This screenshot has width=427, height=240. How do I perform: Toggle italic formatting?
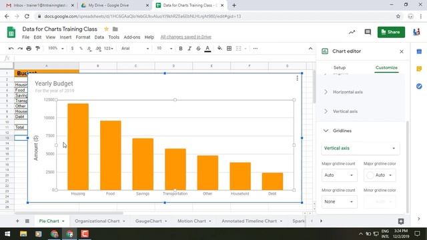click(189, 49)
